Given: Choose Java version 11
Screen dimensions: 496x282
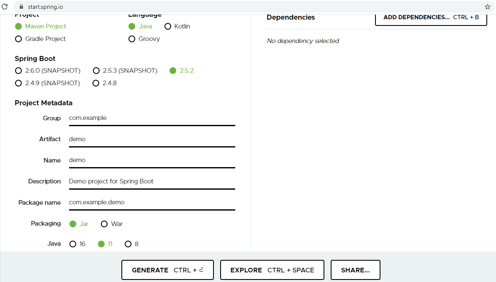Looking at the screenshot, I should (x=105, y=244).
